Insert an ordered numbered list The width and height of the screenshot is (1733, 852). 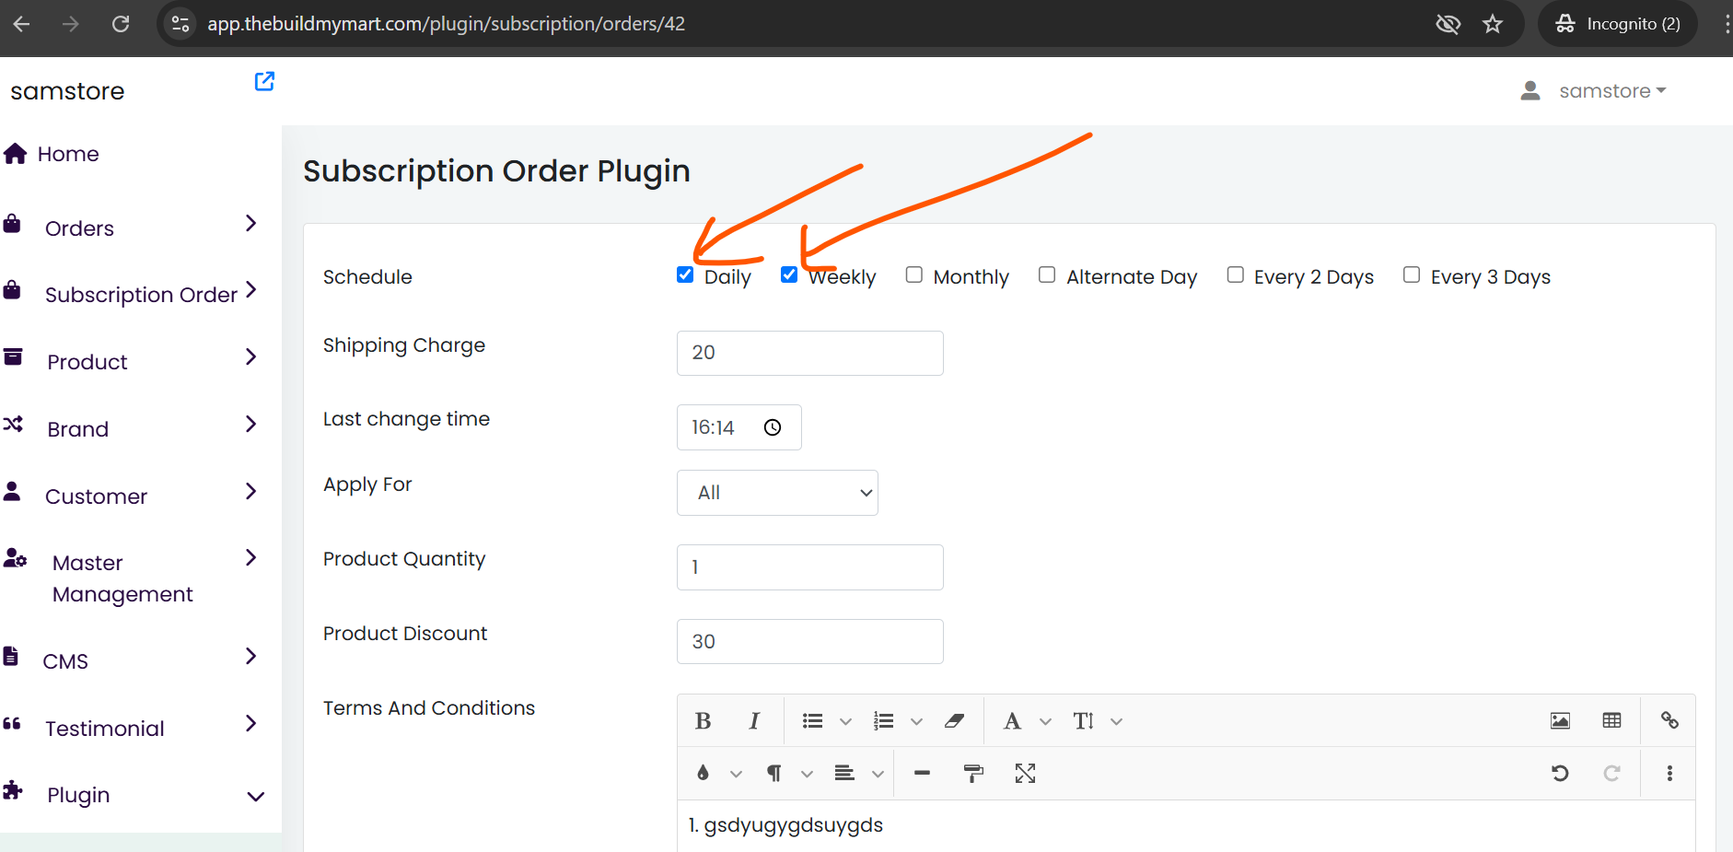(x=883, y=721)
